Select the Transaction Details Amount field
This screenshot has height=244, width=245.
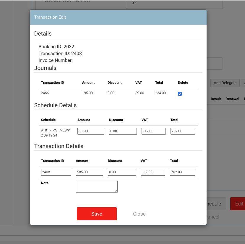(x=89, y=172)
